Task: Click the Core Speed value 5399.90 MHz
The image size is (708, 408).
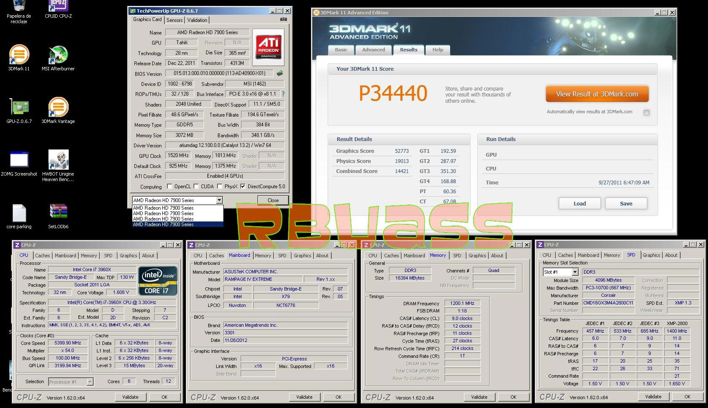Action: [68, 343]
